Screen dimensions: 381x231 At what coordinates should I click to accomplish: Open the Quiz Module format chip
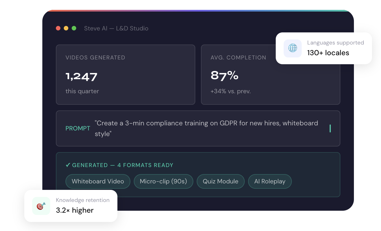pos(220,181)
